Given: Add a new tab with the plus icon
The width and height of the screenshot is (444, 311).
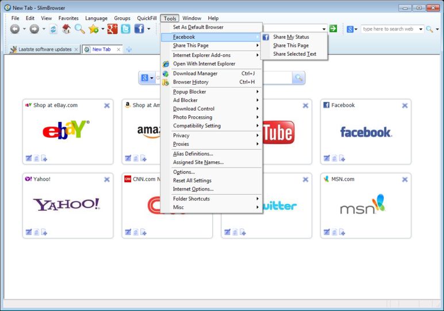Looking at the screenshot, I should (129, 50).
